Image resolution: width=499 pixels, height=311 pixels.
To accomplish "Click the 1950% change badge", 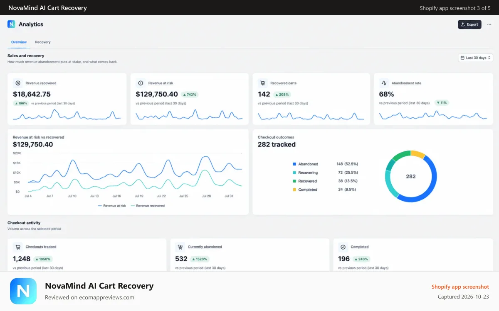I will 43,259.
